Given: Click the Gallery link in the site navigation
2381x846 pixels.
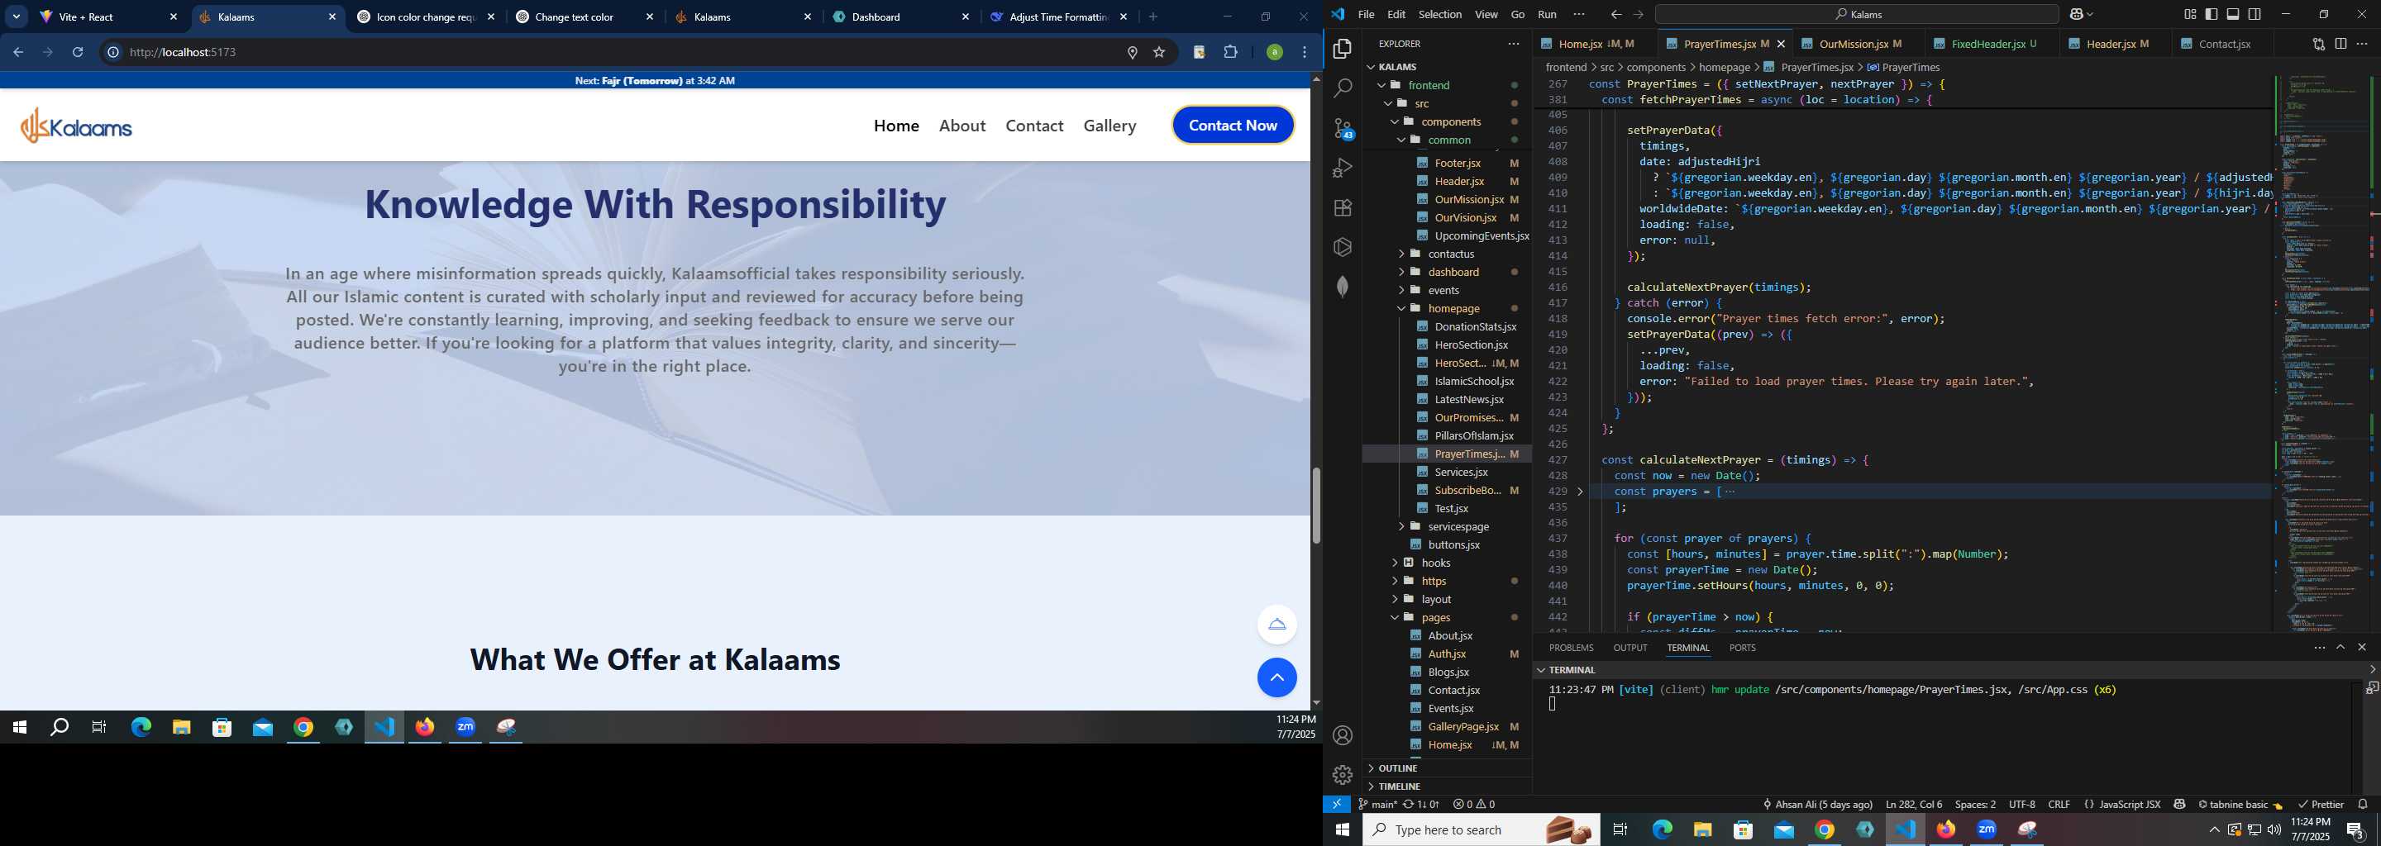Looking at the screenshot, I should 1109,126.
